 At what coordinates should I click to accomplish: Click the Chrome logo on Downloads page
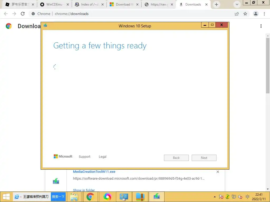click(9, 26)
